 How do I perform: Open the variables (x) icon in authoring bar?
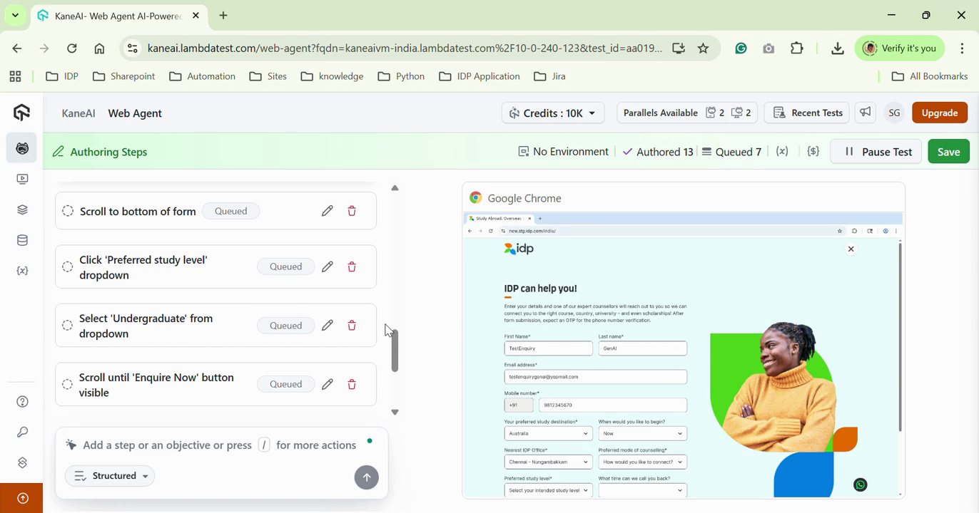click(783, 152)
